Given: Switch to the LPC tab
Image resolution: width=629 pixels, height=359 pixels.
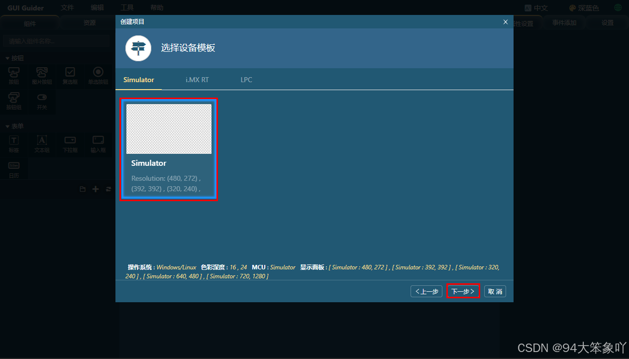Looking at the screenshot, I should click(246, 80).
